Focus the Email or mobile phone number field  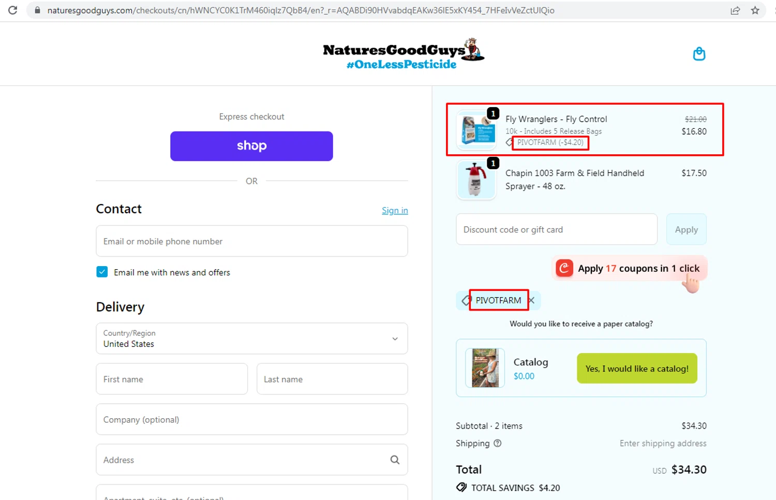251,241
